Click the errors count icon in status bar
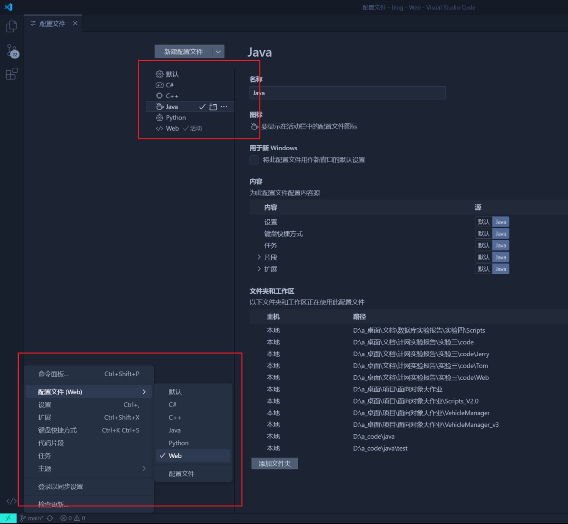568x524 pixels. 66,518
